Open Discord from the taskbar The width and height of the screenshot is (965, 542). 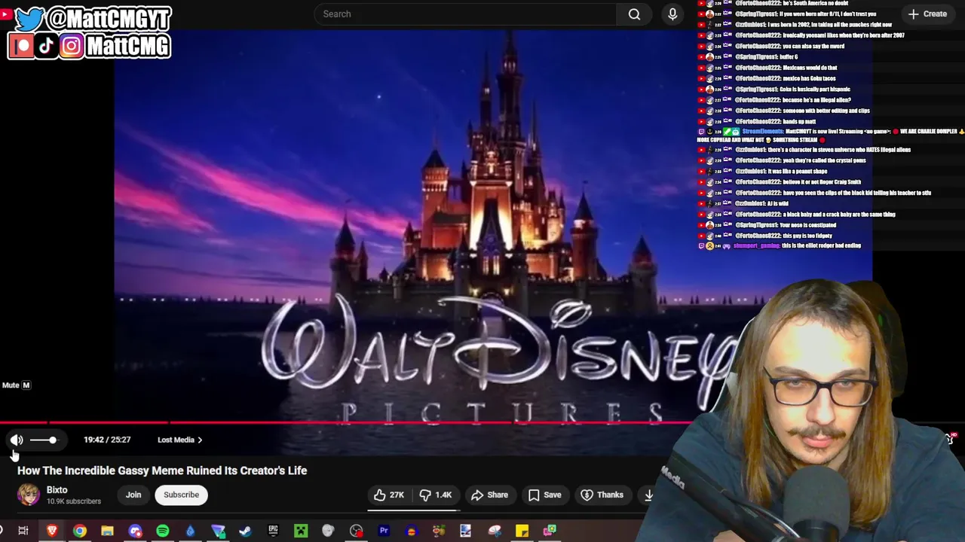pos(135,531)
